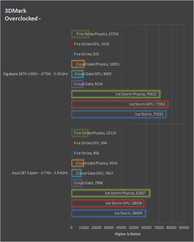Select the '30000' axis tick label
Screen dimensions: 194x242
coord(109,228)
